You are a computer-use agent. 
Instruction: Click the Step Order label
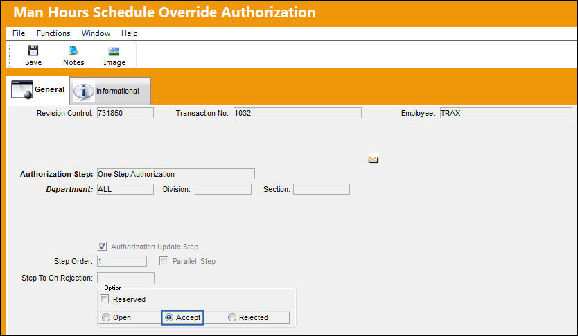pos(73,261)
